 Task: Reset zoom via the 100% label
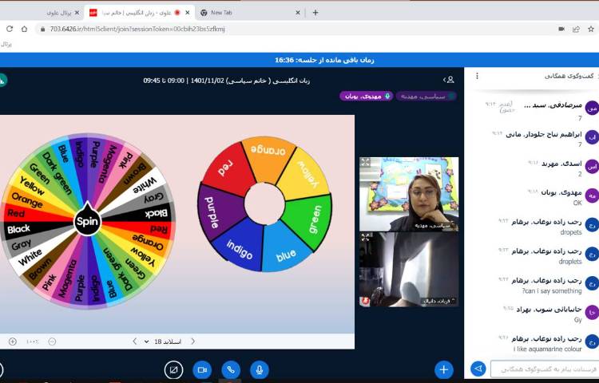click(33, 342)
